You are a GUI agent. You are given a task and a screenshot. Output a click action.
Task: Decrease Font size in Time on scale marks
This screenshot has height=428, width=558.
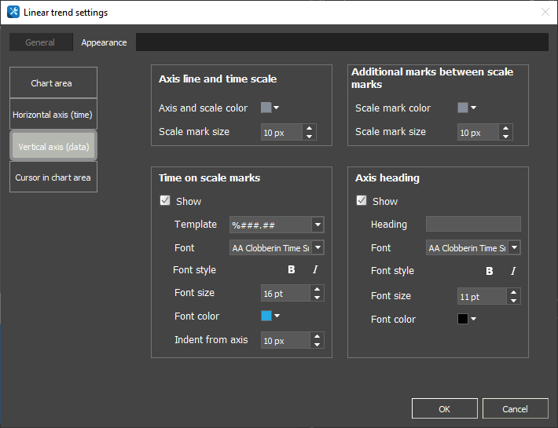(x=317, y=298)
